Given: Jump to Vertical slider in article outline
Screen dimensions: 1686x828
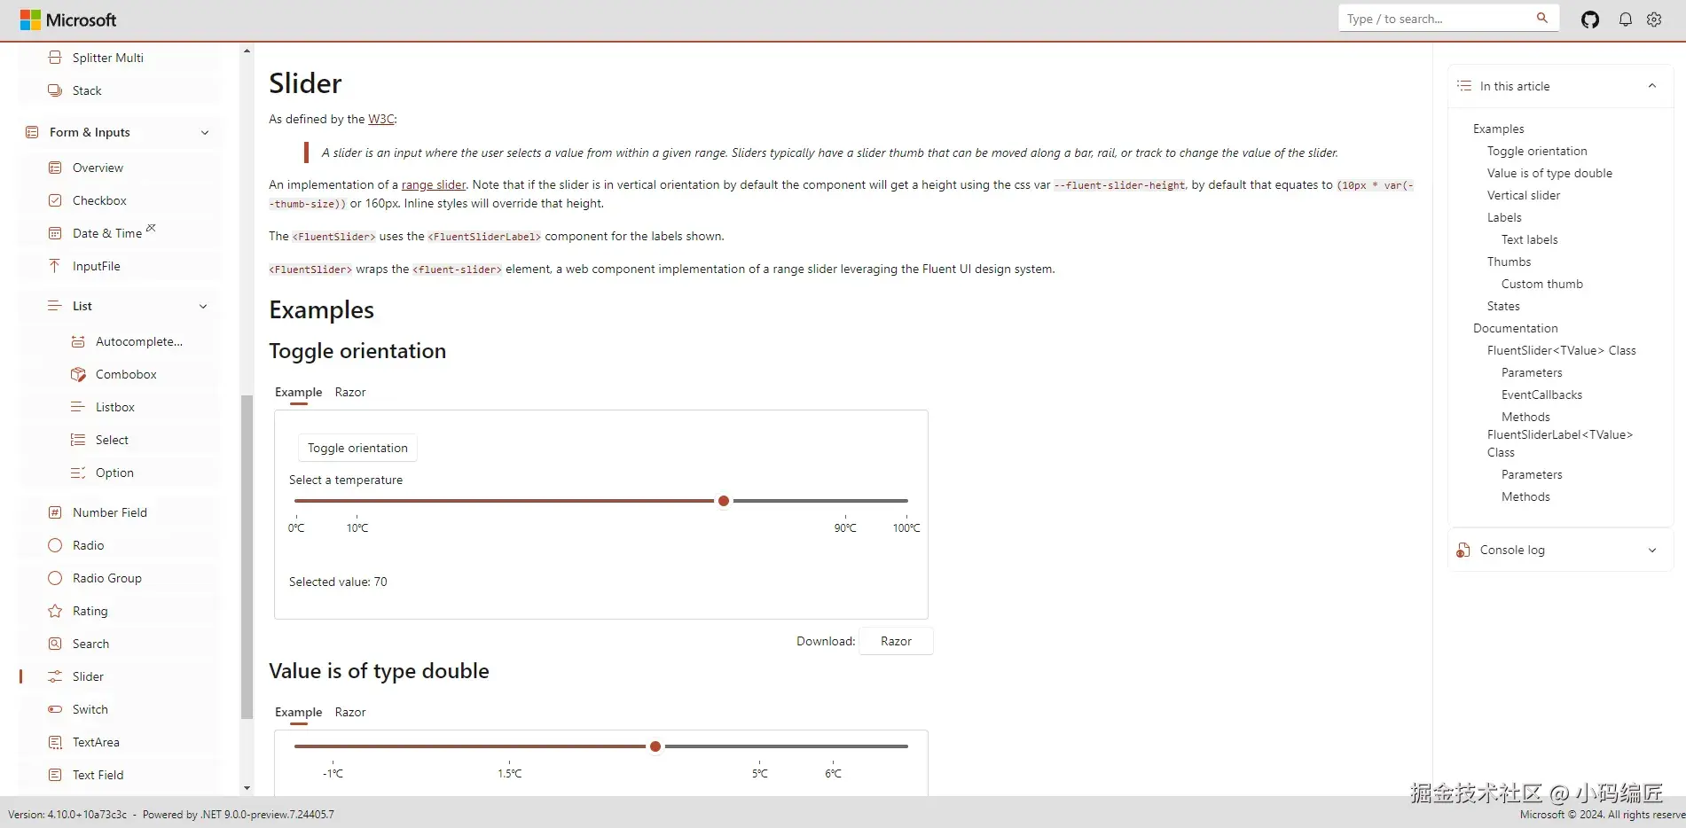Looking at the screenshot, I should (1524, 195).
